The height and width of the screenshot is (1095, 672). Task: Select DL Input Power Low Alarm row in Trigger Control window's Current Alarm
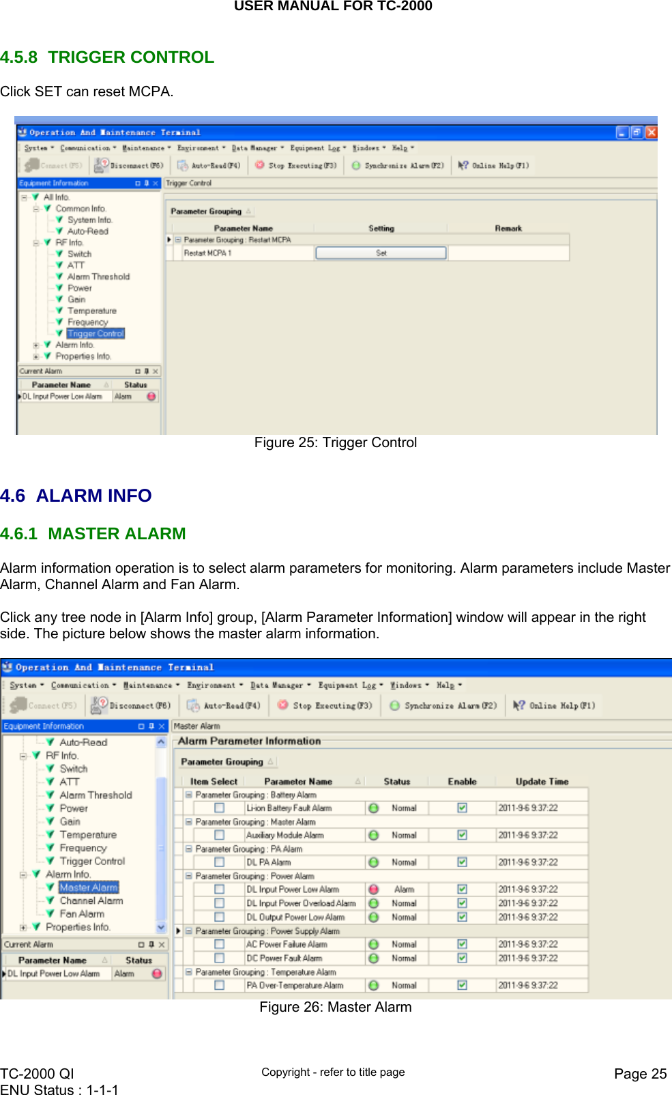[88, 397]
